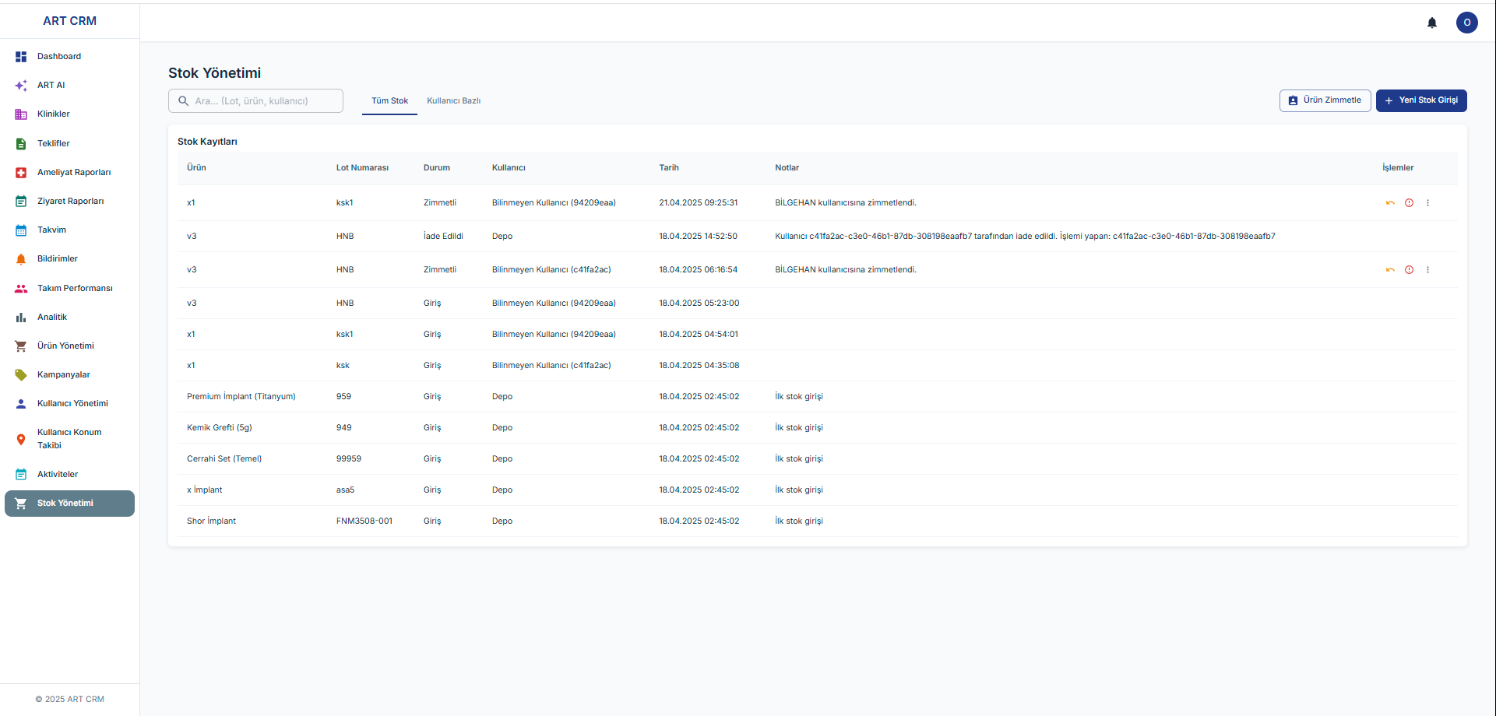1496x716 pixels.
Task: Open Kampanyalar from the sidebar
Action: click(64, 375)
